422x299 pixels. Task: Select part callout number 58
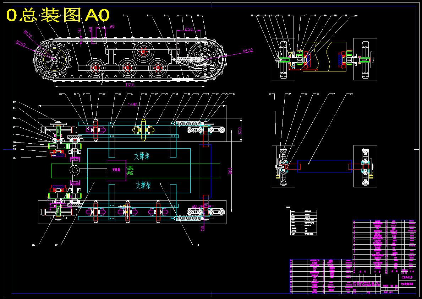click(351, 94)
